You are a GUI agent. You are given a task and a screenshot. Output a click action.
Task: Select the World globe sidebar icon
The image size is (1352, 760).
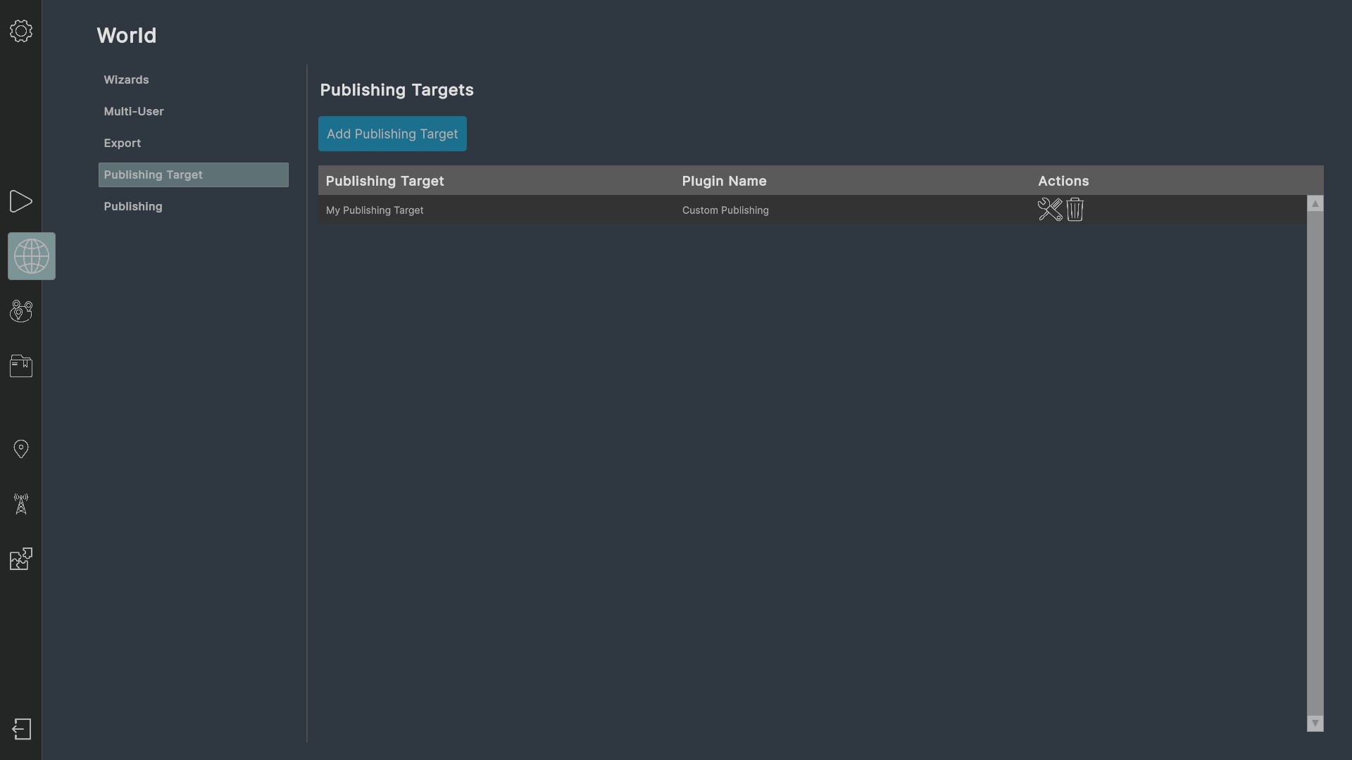(32, 256)
